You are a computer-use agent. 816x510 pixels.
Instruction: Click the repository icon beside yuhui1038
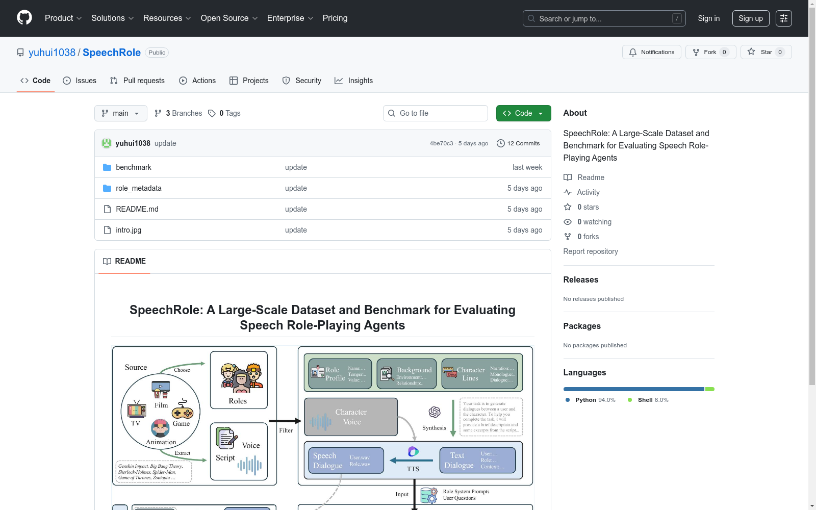point(20,53)
